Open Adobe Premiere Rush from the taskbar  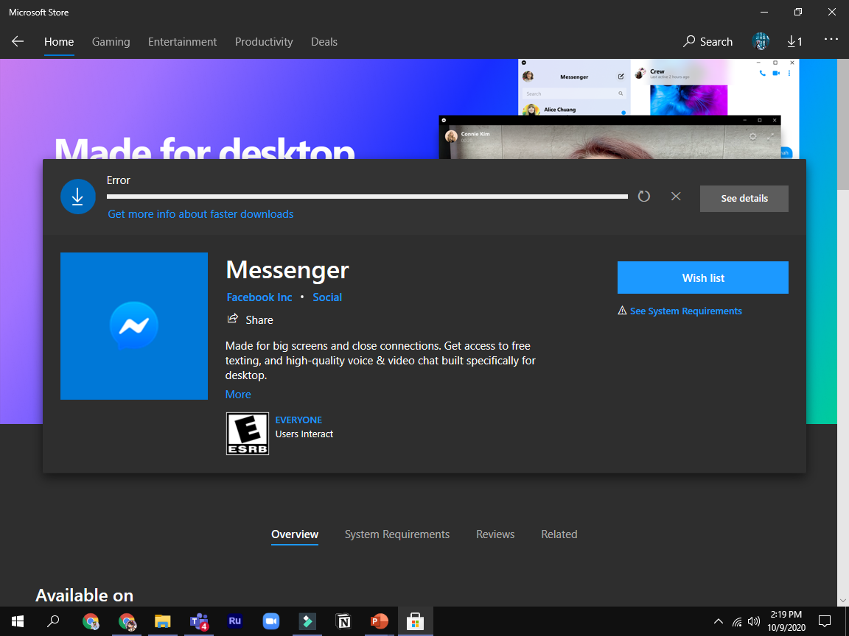tap(234, 621)
